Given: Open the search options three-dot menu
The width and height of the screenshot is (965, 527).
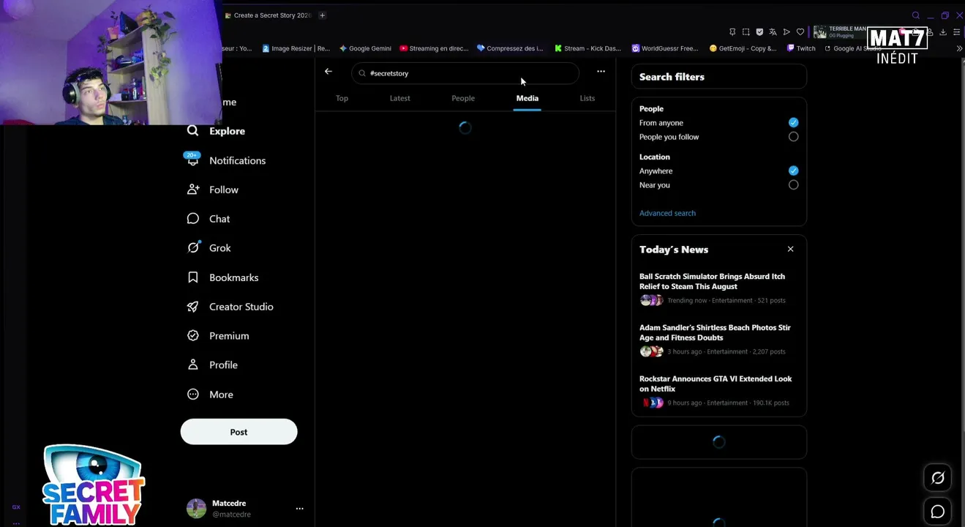Looking at the screenshot, I should (x=601, y=72).
